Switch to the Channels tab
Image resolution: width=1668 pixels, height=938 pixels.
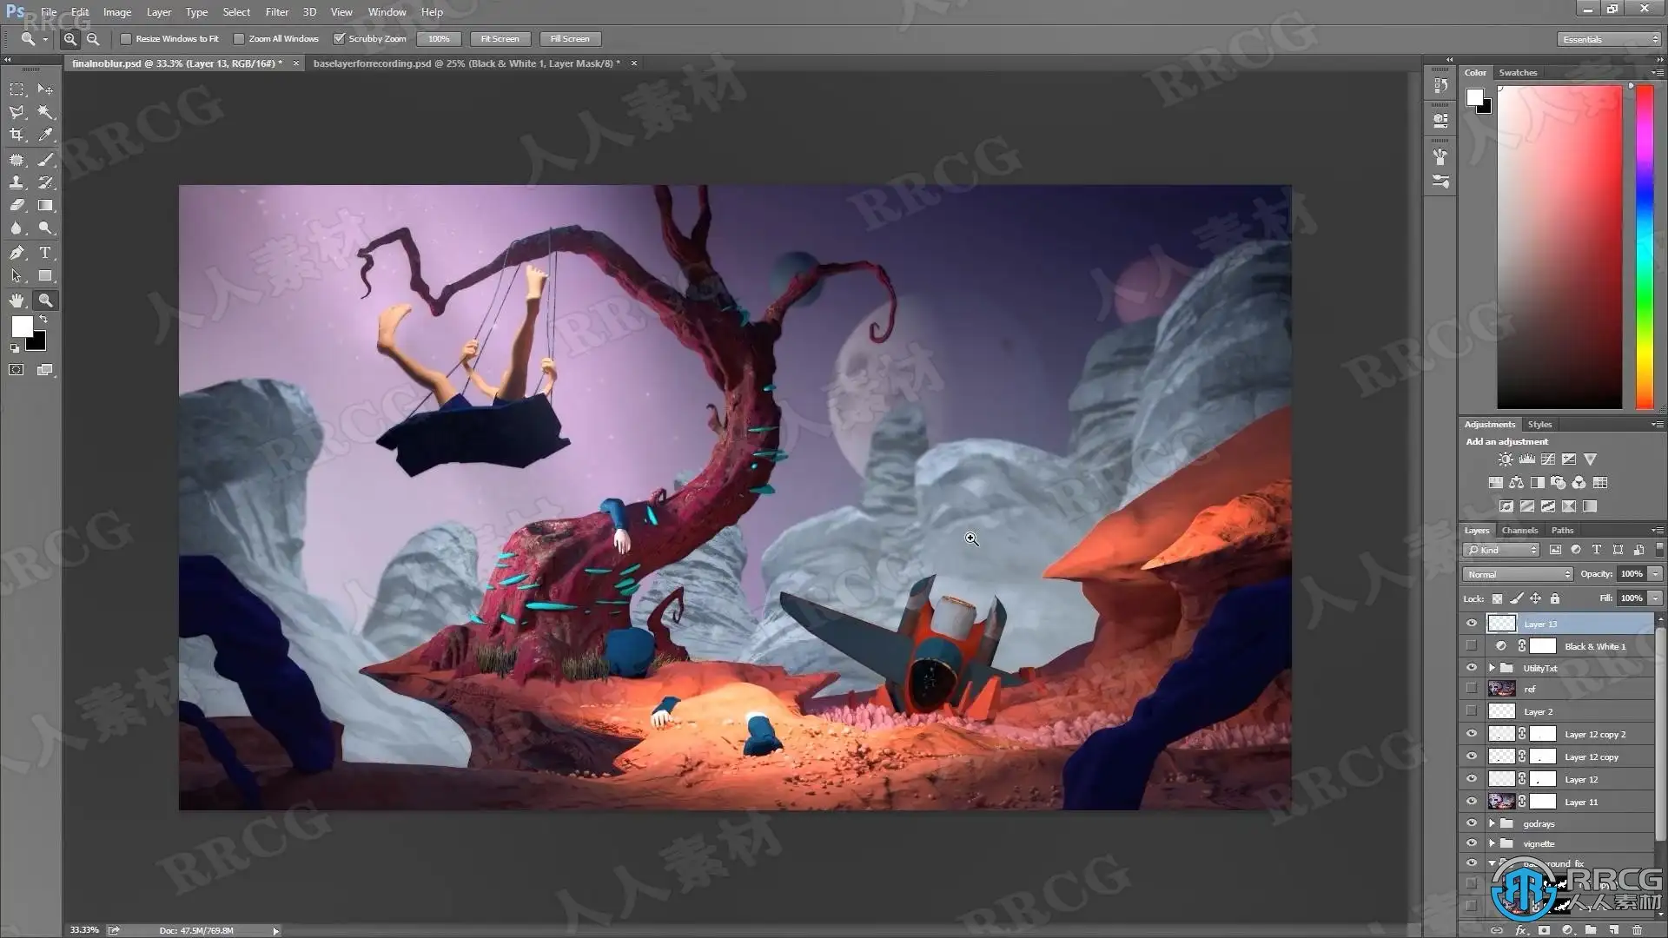(1519, 530)
